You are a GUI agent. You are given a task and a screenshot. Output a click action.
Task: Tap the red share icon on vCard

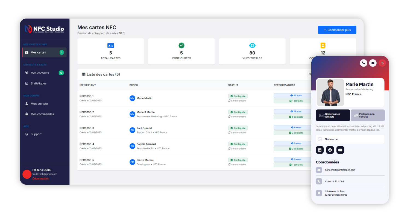click(x=382, y=63)
